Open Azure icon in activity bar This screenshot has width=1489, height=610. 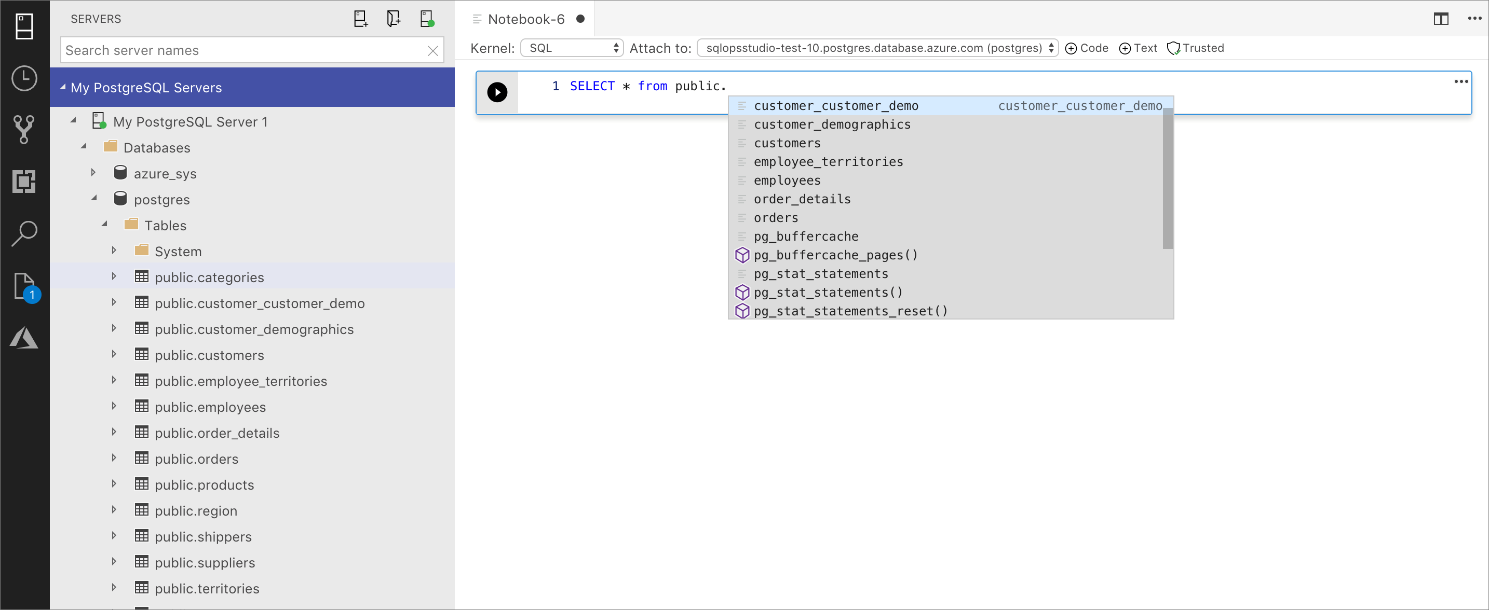[x=24, y=337]
